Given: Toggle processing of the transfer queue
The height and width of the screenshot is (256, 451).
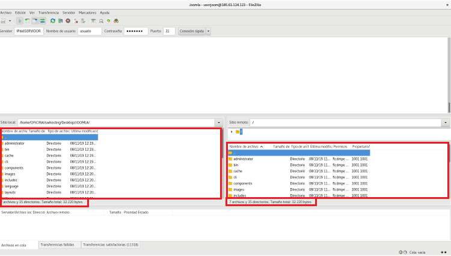Looking at the screenshot, I should tap(60, 21).
